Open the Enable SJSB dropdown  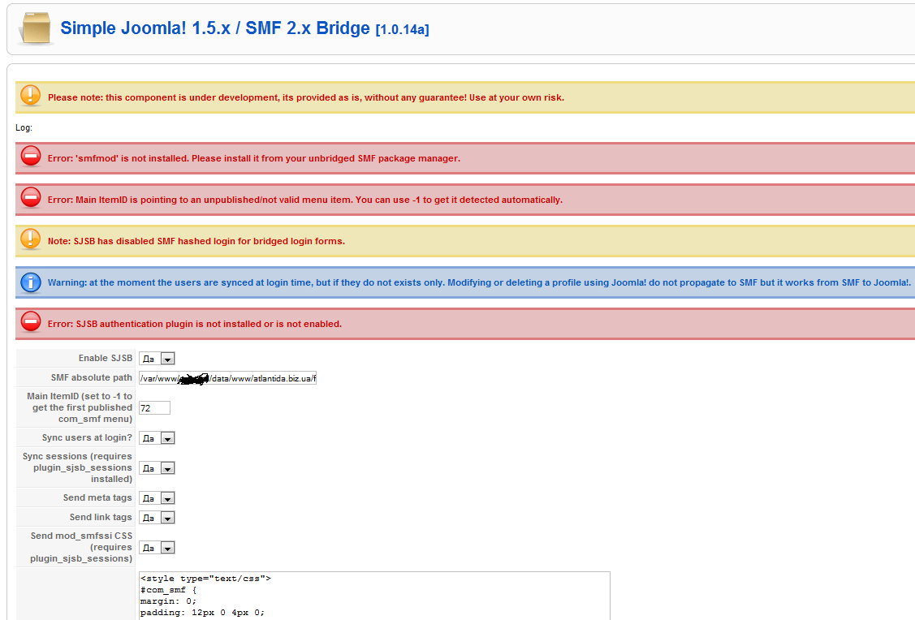[x=157, y=359]
